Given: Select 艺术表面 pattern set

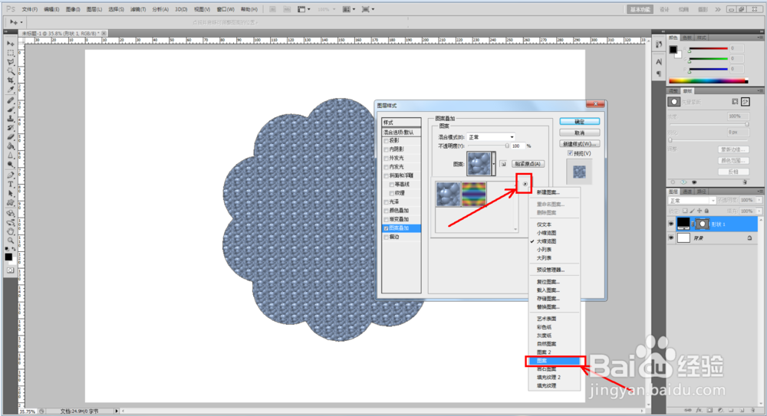Looking at the screenshot, I should (x=546, y=319).
